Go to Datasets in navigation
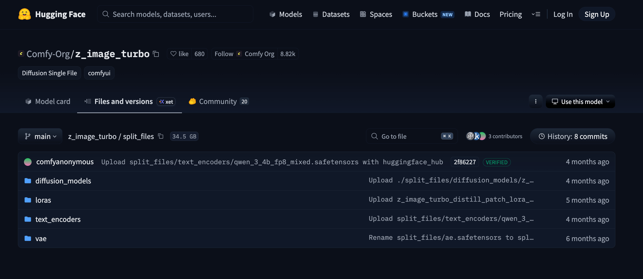Image resolution: width=643 pixels, height=279 pixels. coord(331,14)
